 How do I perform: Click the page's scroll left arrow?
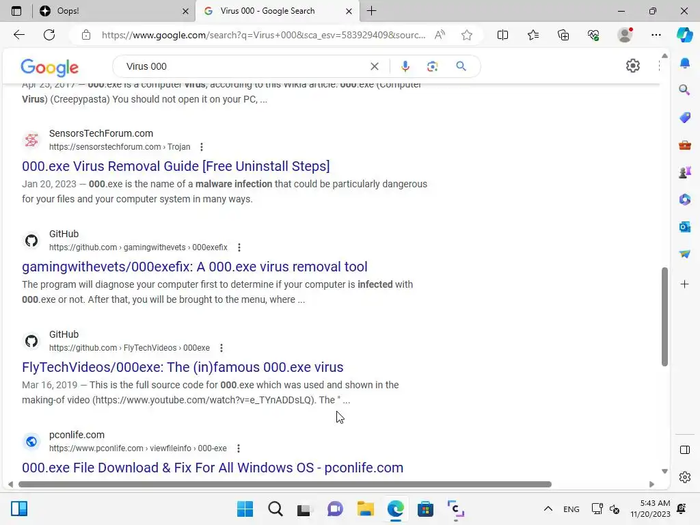pyautogui.click(x=10, y=485)
